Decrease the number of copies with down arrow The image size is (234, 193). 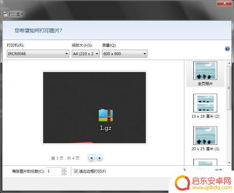click(64, 173)
